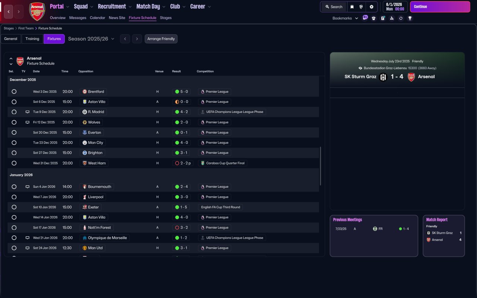477x298 pixels.
Task: Click the Search button
Action: [334, 7]
